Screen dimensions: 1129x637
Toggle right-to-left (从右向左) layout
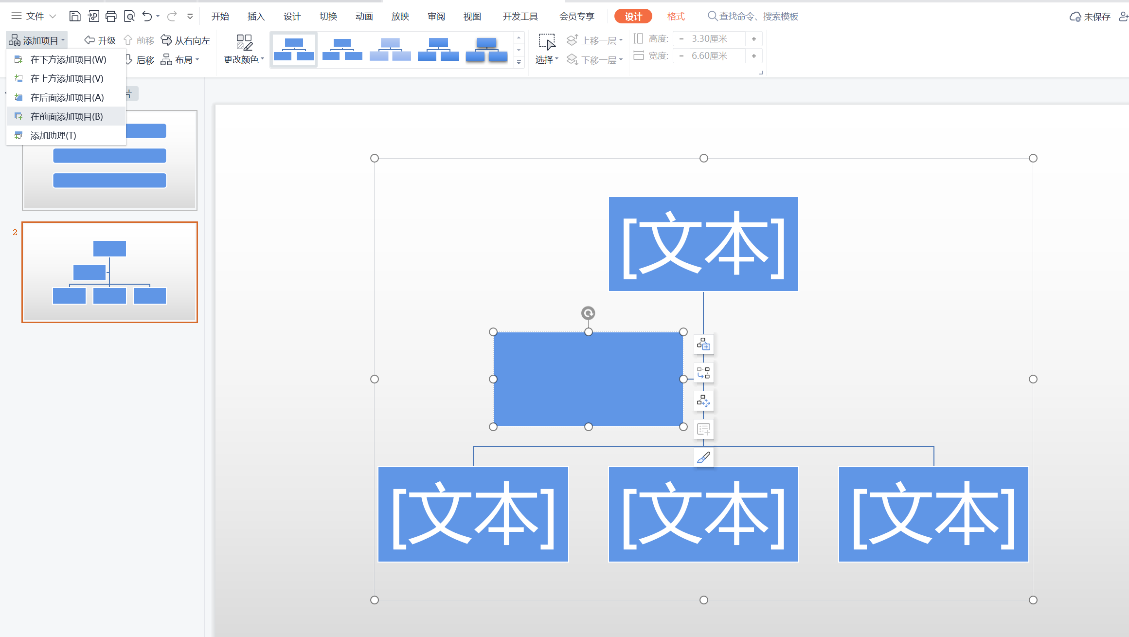click(186, 40)
